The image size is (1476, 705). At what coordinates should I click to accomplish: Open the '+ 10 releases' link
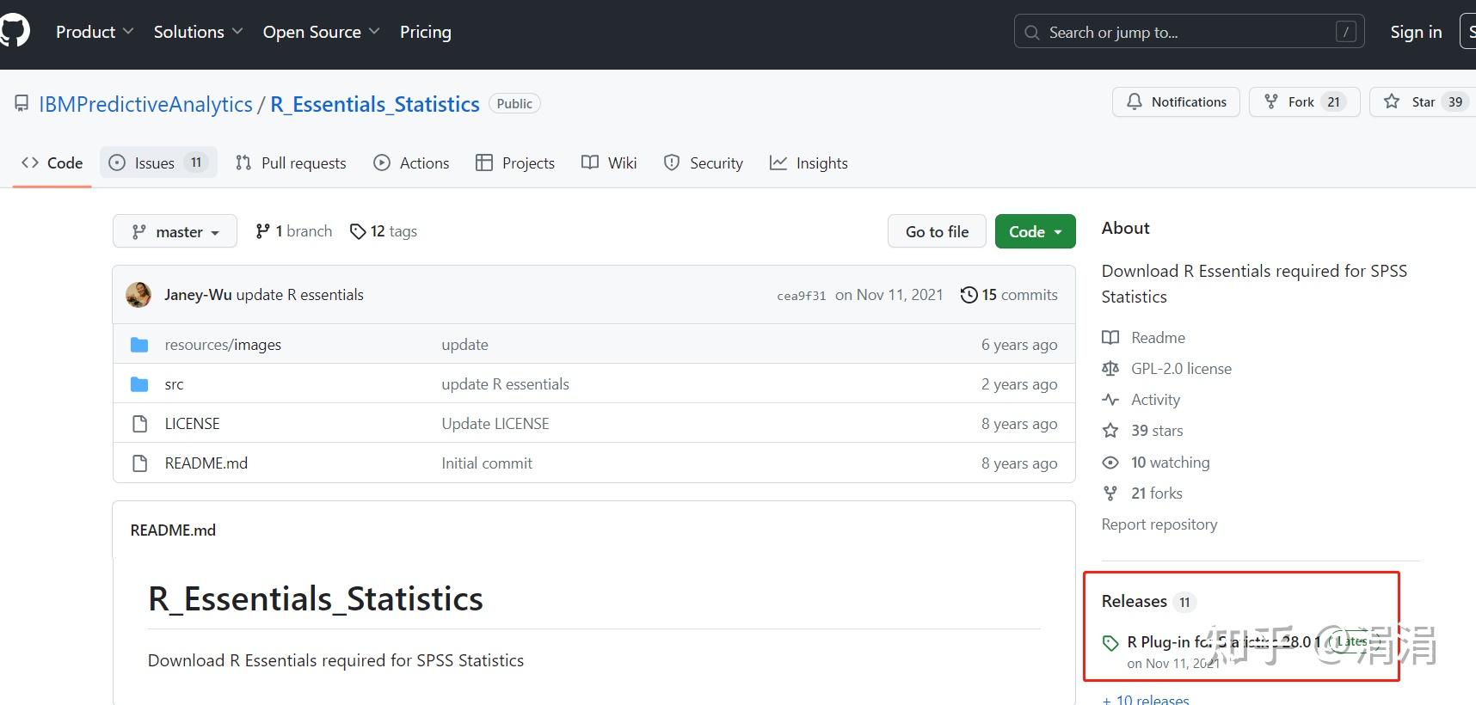click(1146, 700)
